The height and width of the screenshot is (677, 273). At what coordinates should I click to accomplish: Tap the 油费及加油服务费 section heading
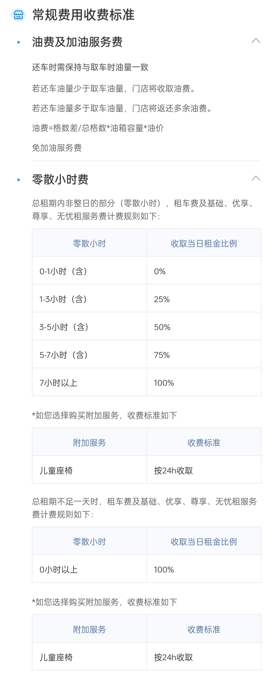[x=77, y=42]
